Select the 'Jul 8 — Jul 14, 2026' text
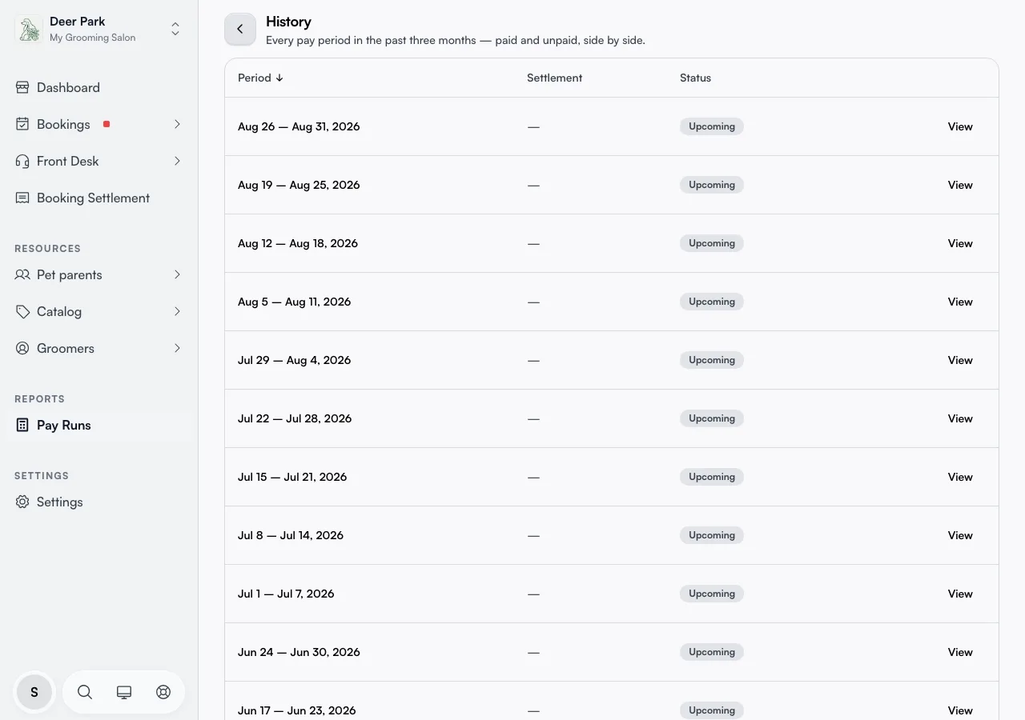1025x720 pixels. (291, 535)
